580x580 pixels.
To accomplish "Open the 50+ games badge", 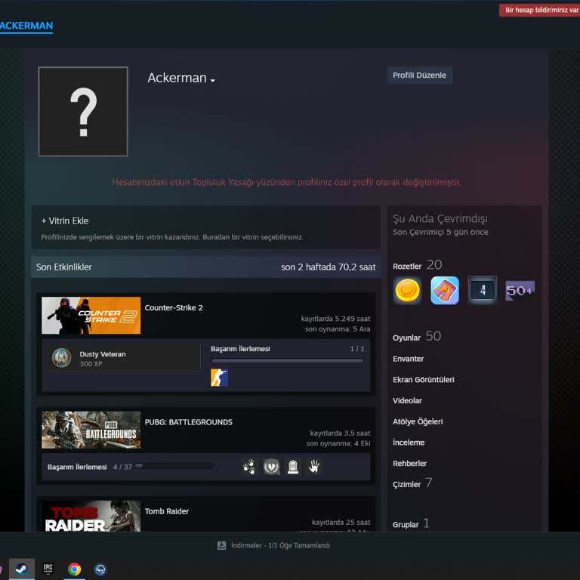I will (520, 290).
